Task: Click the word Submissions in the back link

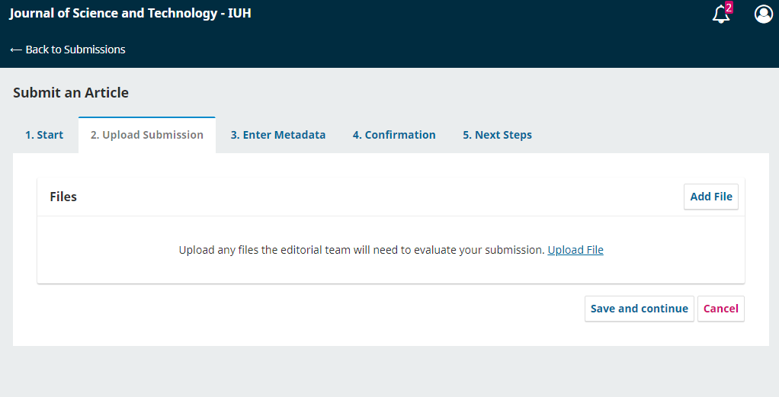Action: 95,50
